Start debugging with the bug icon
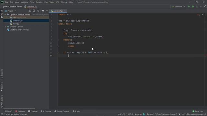 point(193,6)
